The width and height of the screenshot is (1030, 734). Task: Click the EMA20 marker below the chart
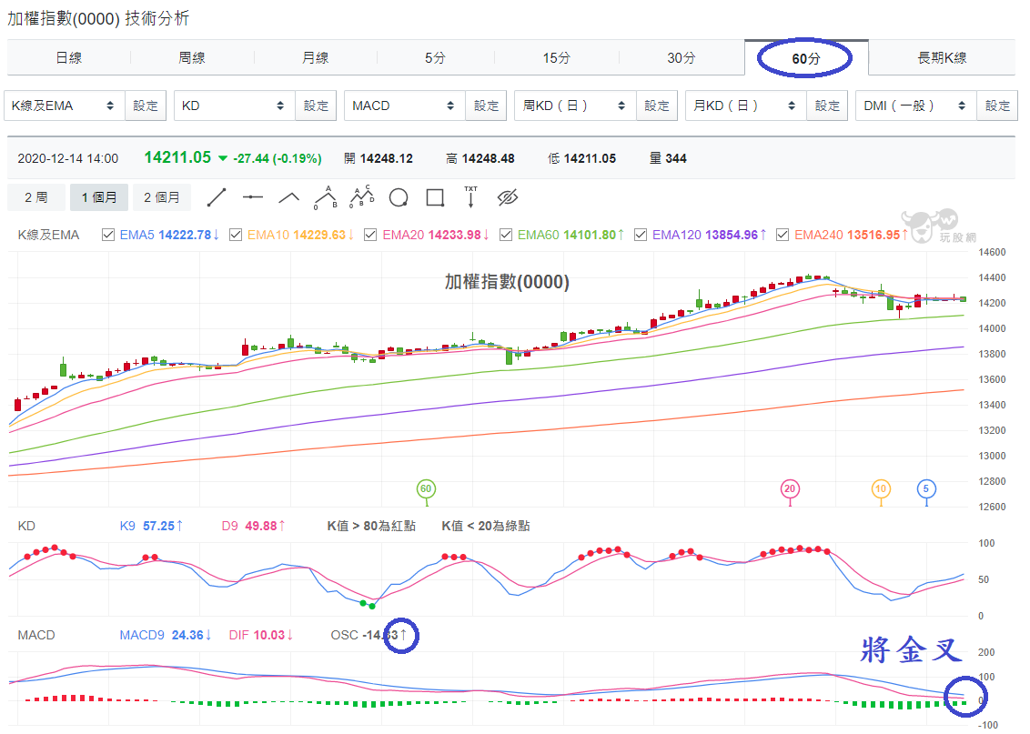[790, 489]
